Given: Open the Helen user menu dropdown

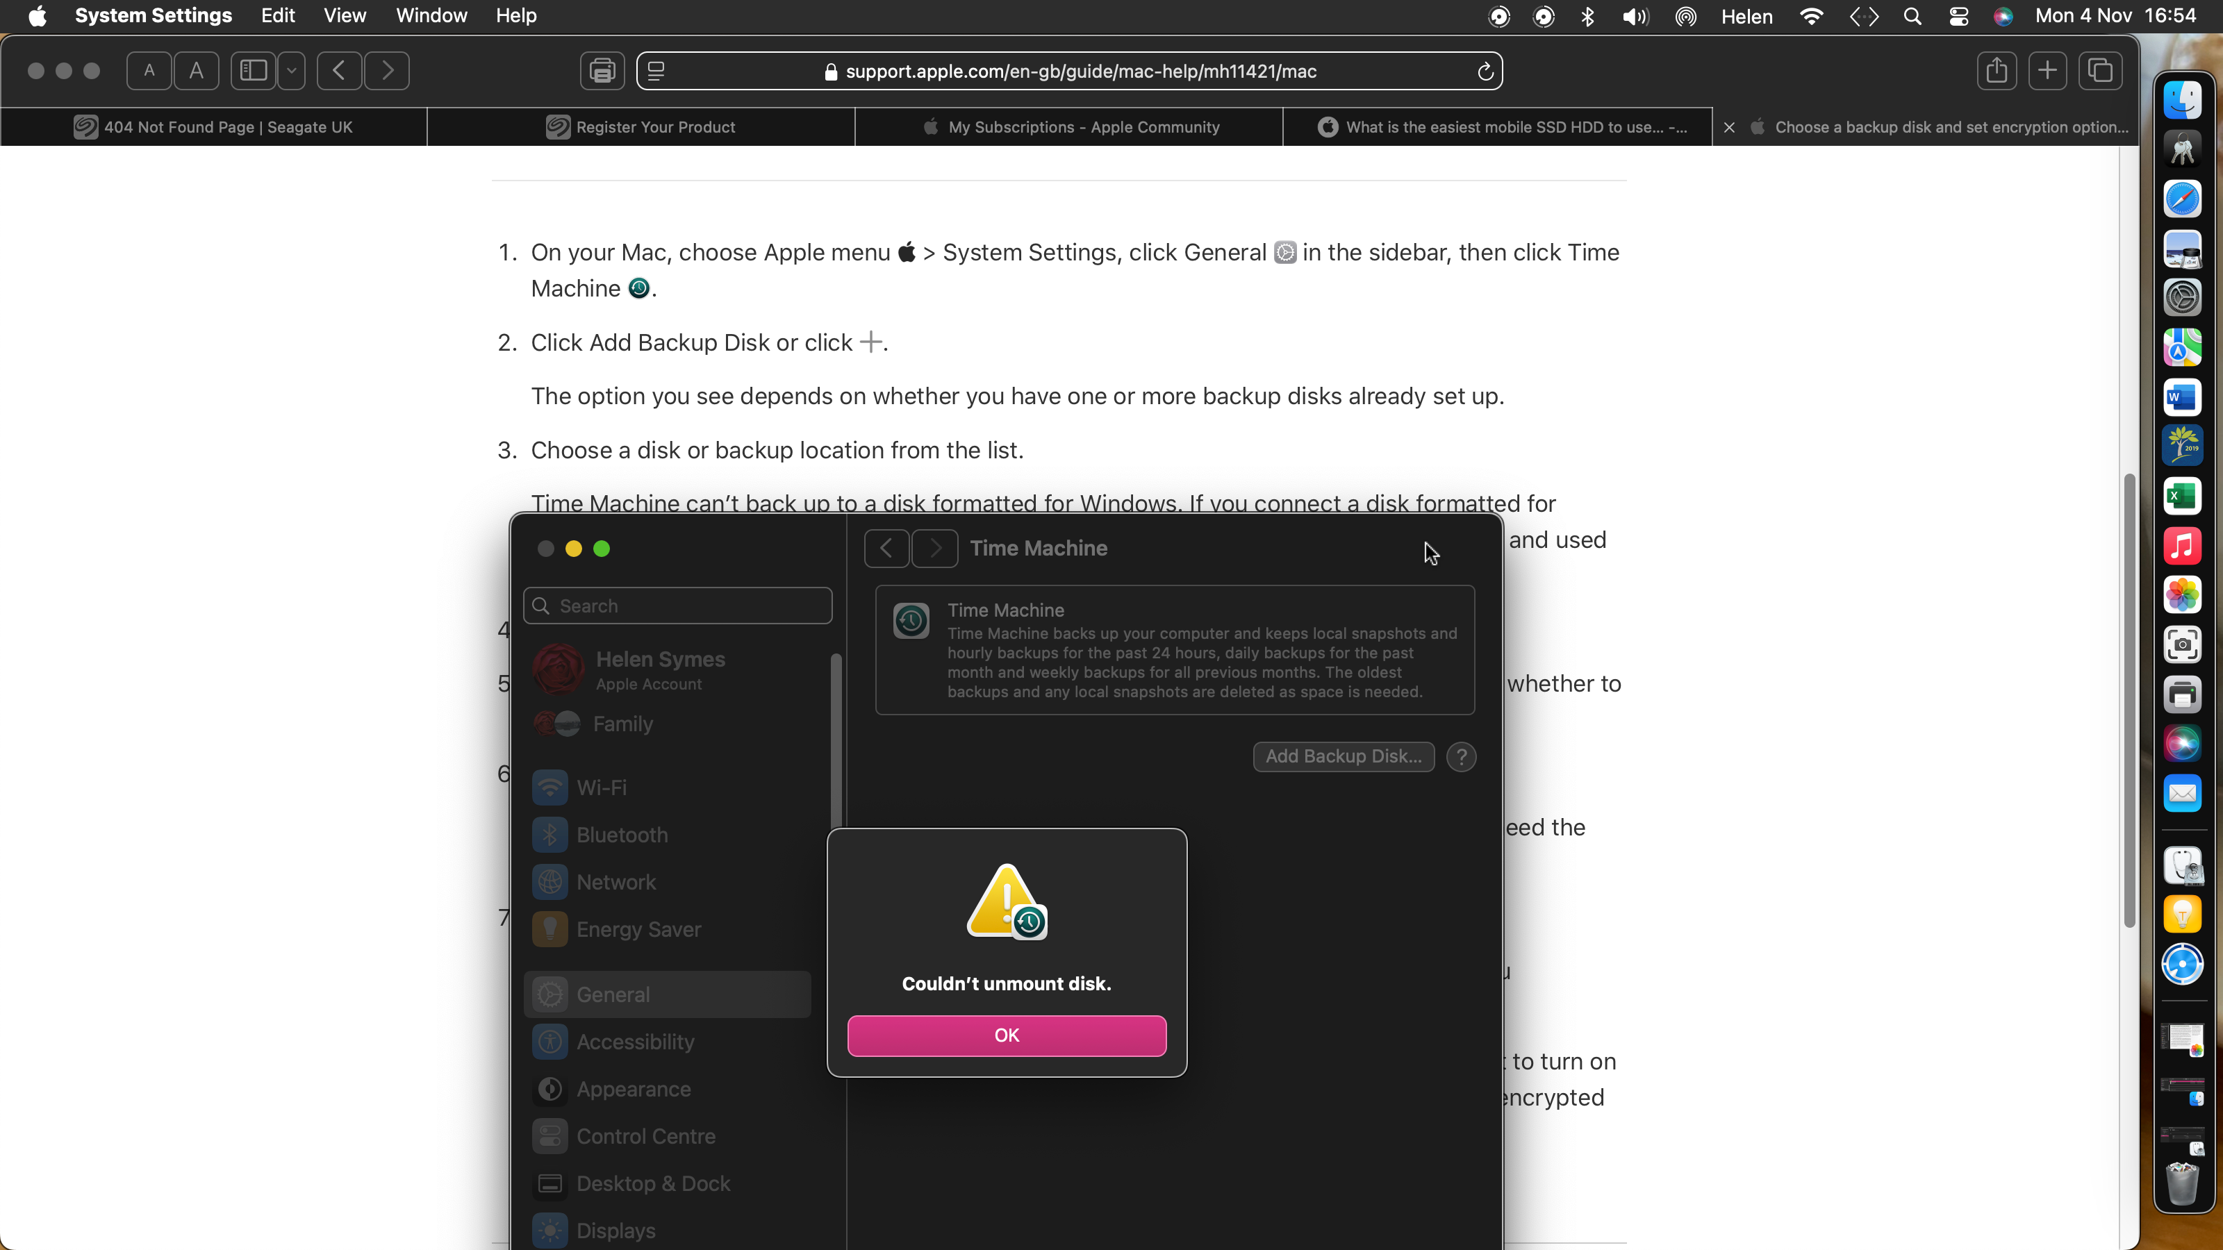Looking at the screenshot, I should click(1746, 17).
